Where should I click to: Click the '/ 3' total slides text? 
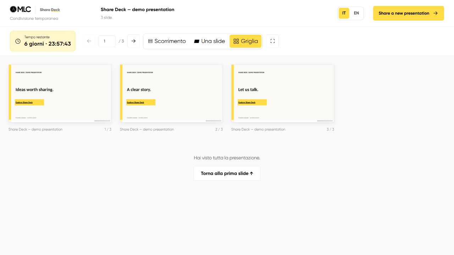[x=121, y=41]
